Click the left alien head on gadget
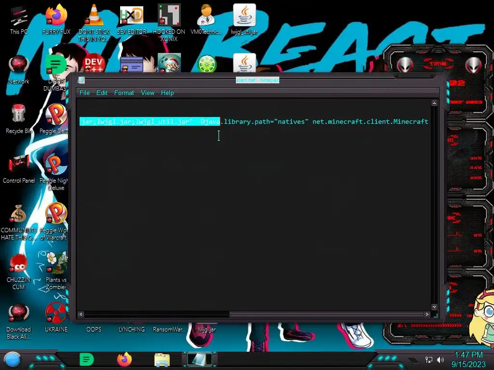494x370 pixels. coord(405,65)
